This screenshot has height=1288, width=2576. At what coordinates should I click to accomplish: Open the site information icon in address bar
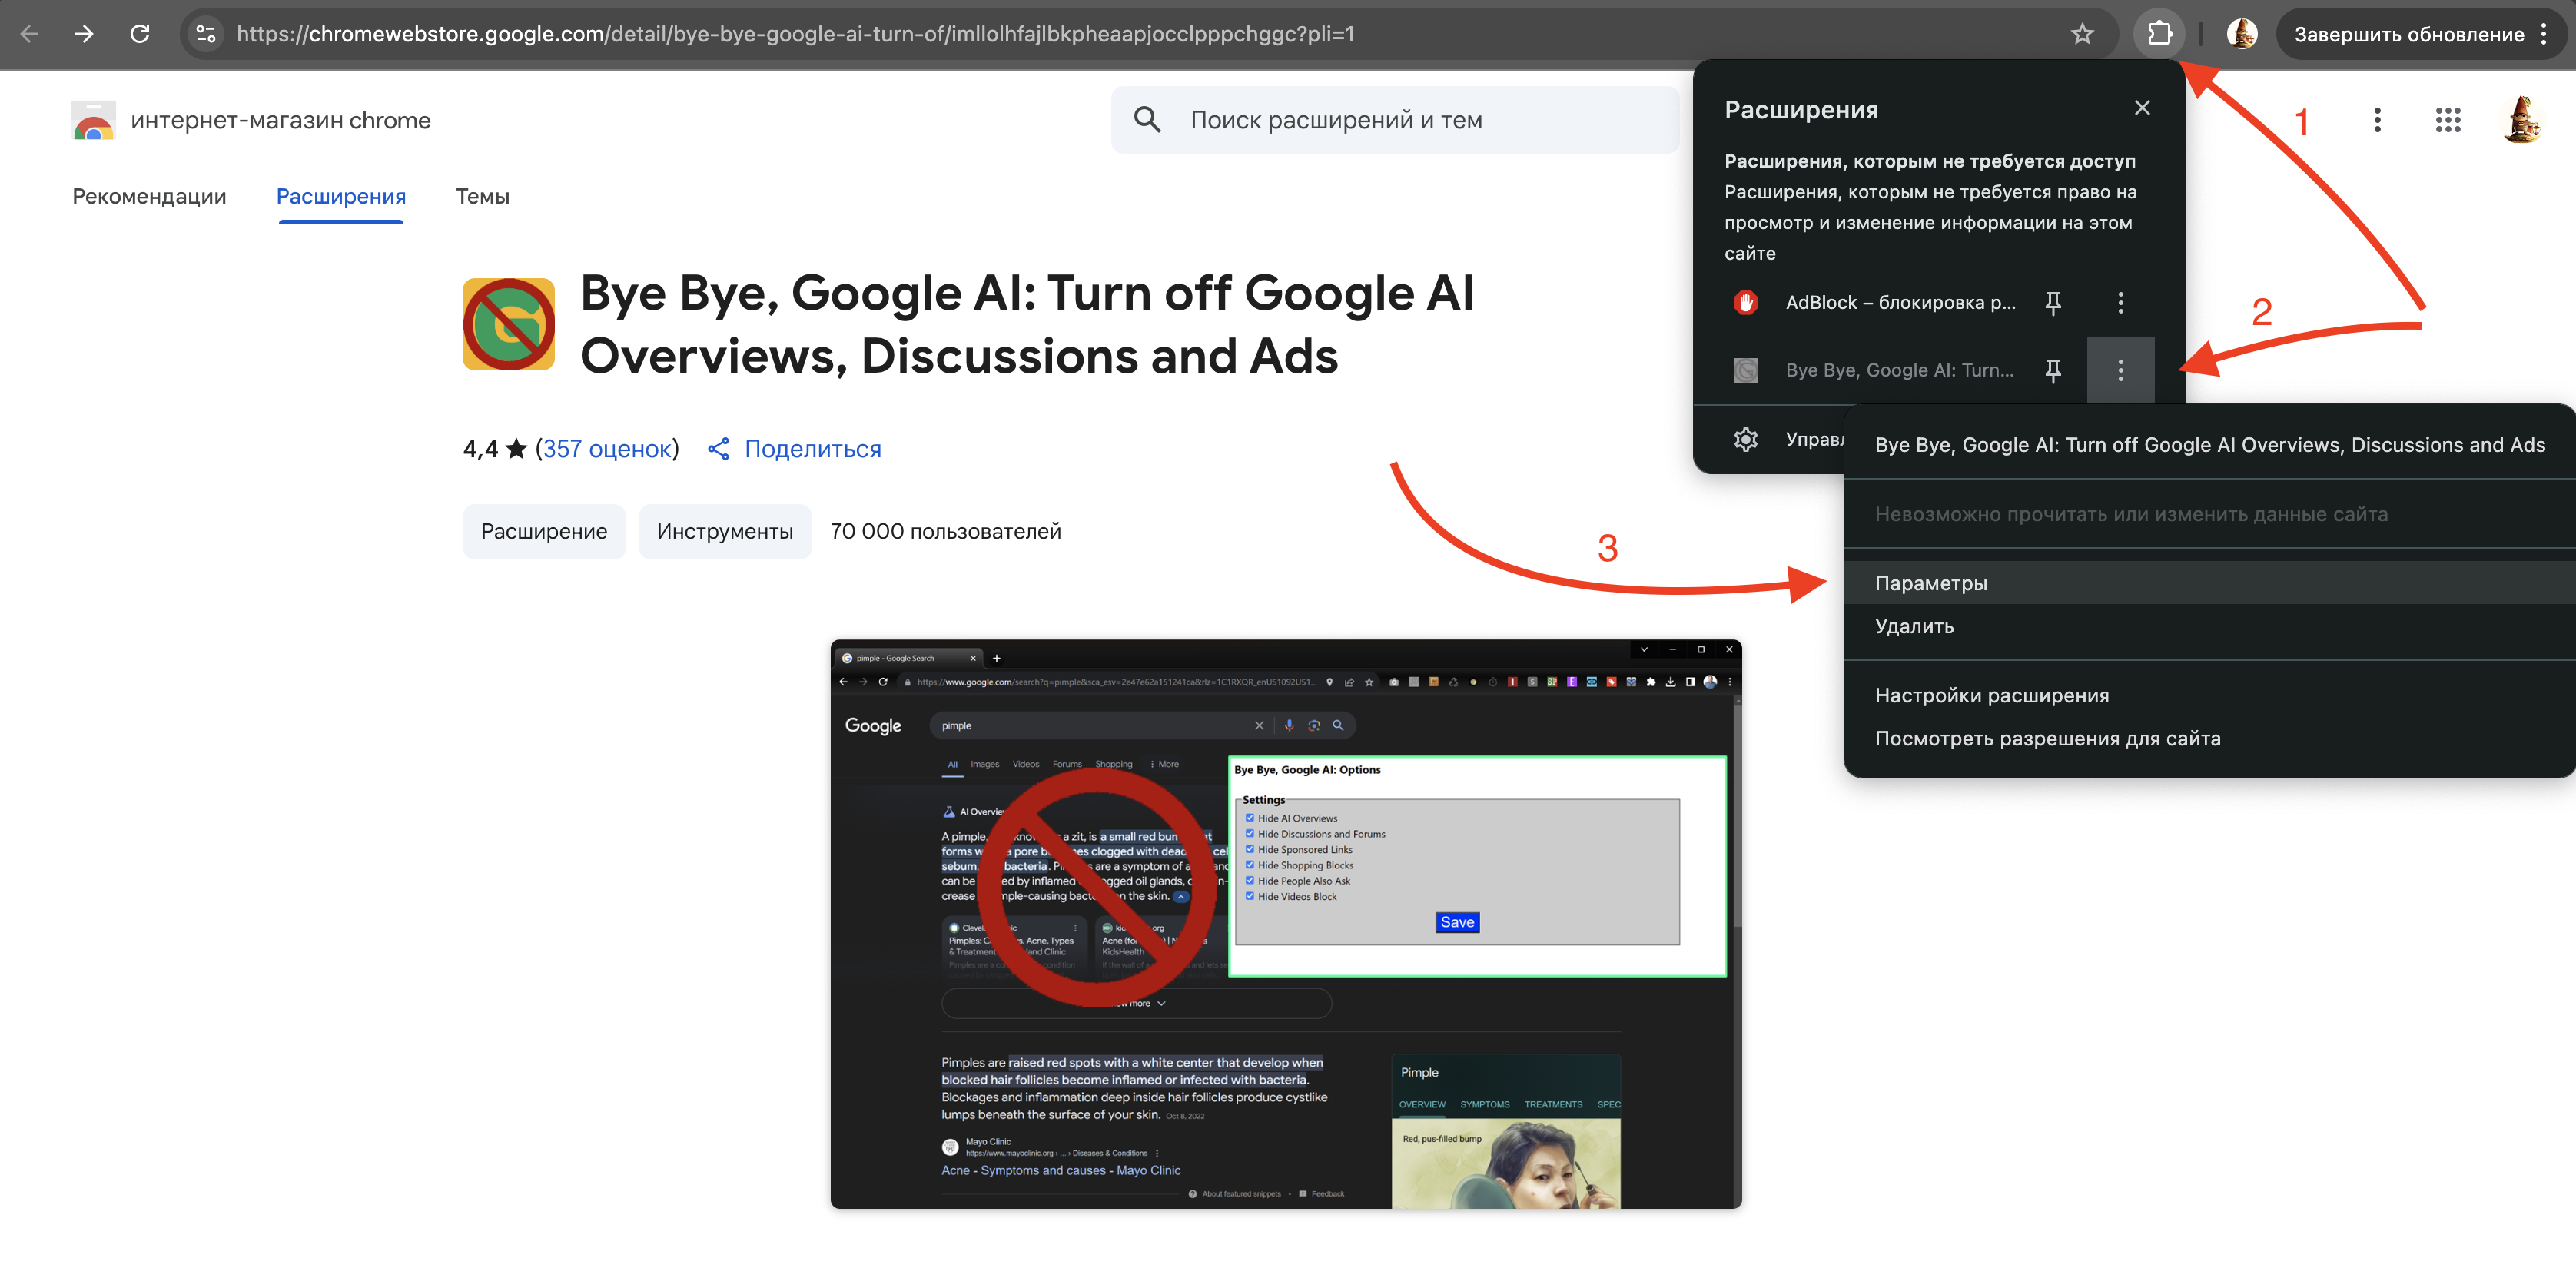[206, 34]
